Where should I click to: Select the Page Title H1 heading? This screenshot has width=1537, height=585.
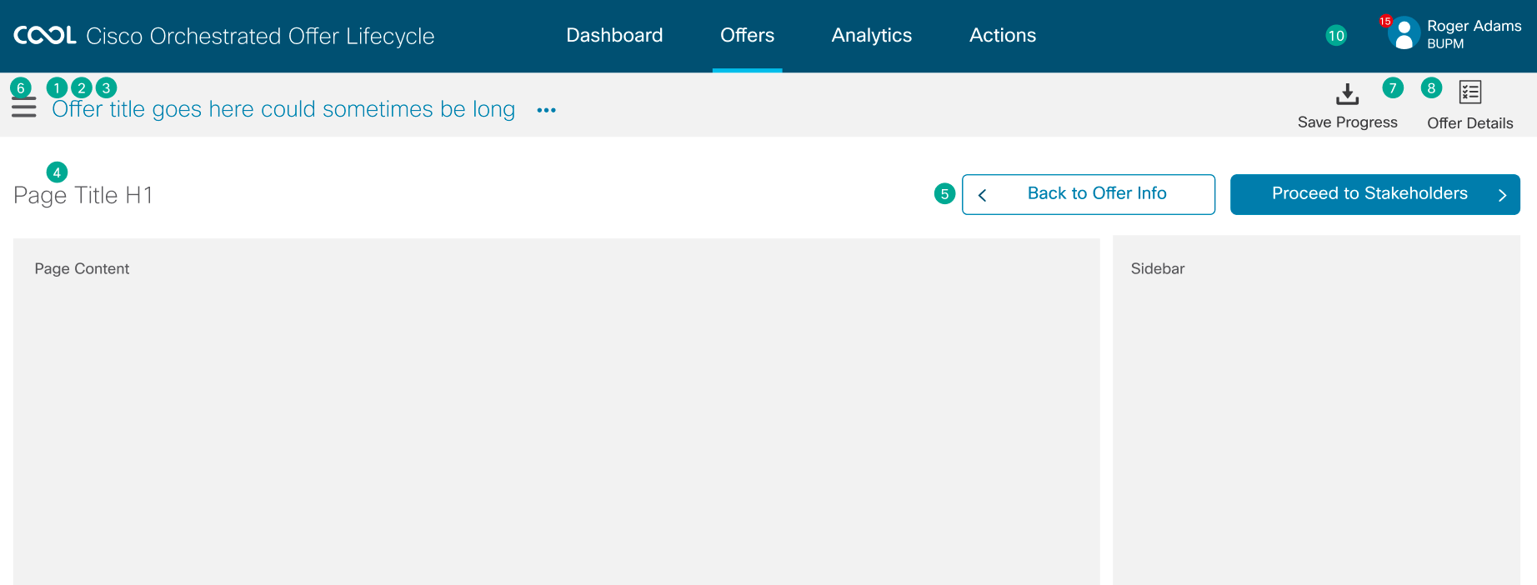(83, 196)
